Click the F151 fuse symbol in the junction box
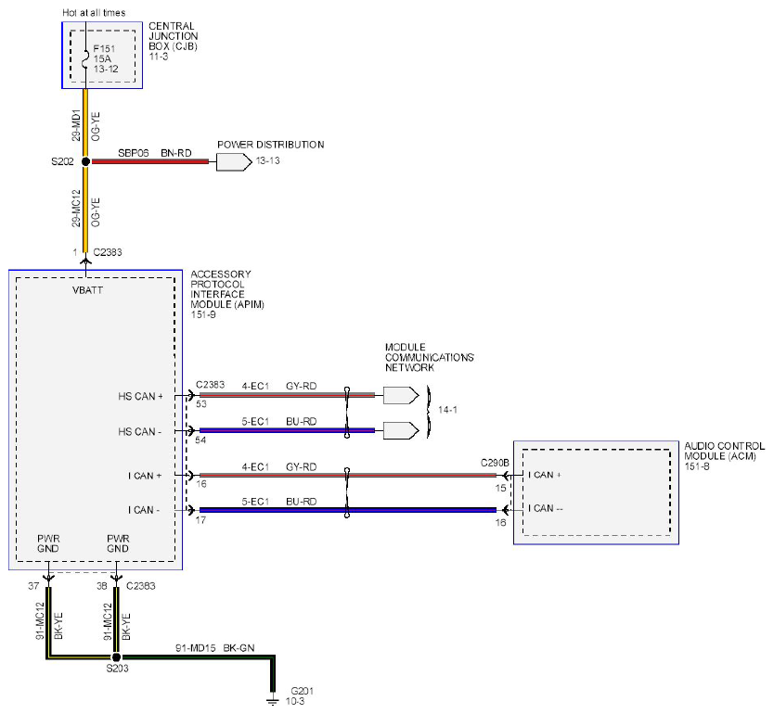 point(85,59)
